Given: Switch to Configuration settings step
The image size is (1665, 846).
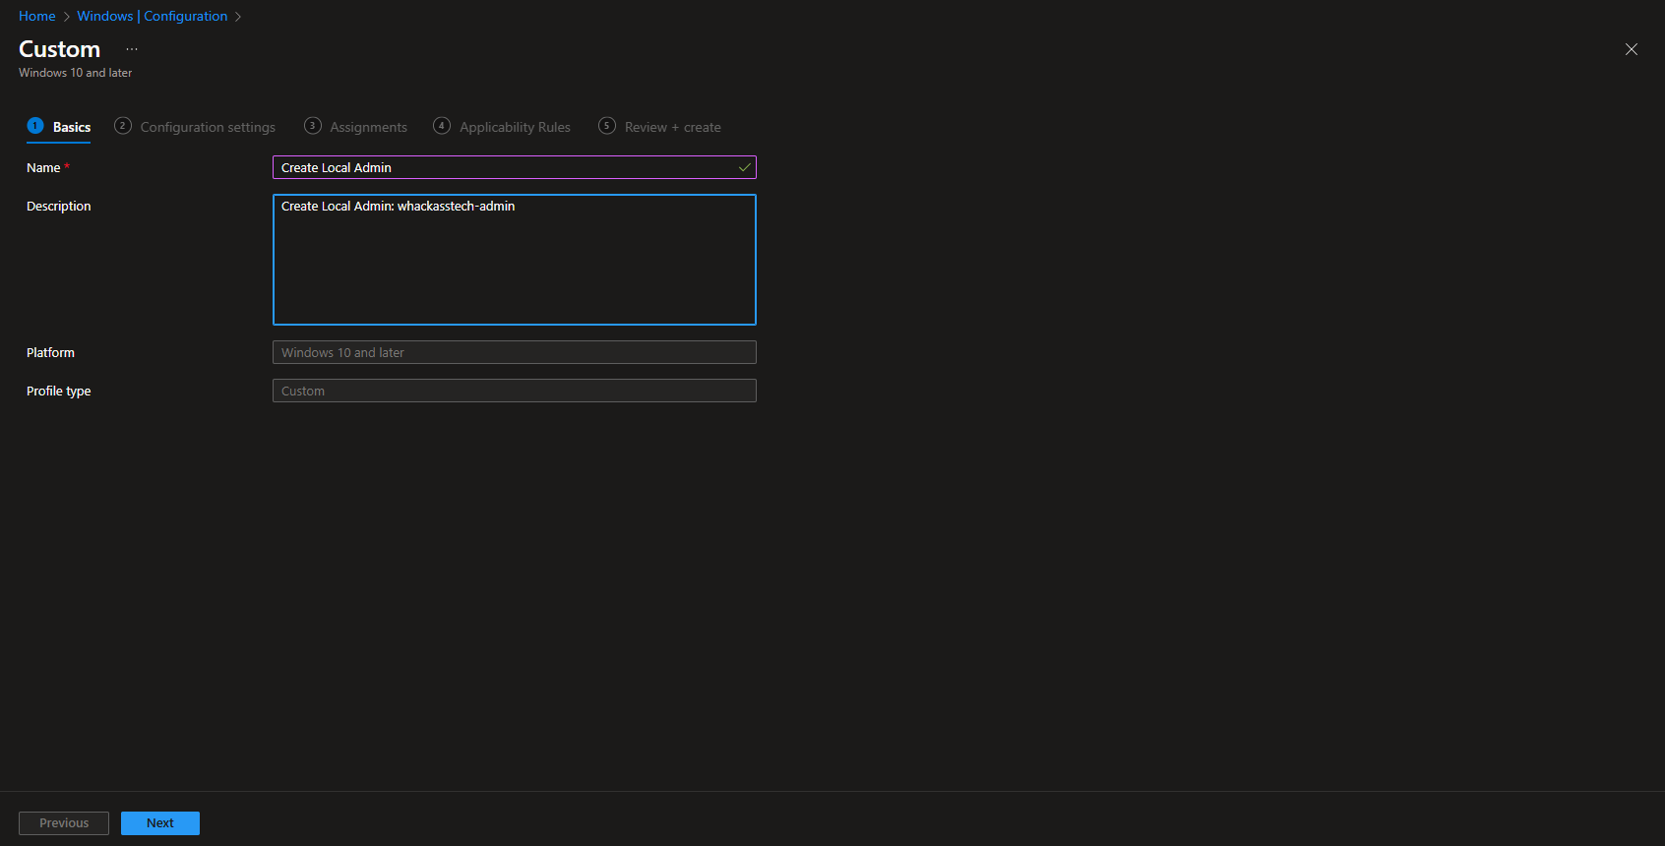Looking at the screenshot, I should (x=195, y=127).
